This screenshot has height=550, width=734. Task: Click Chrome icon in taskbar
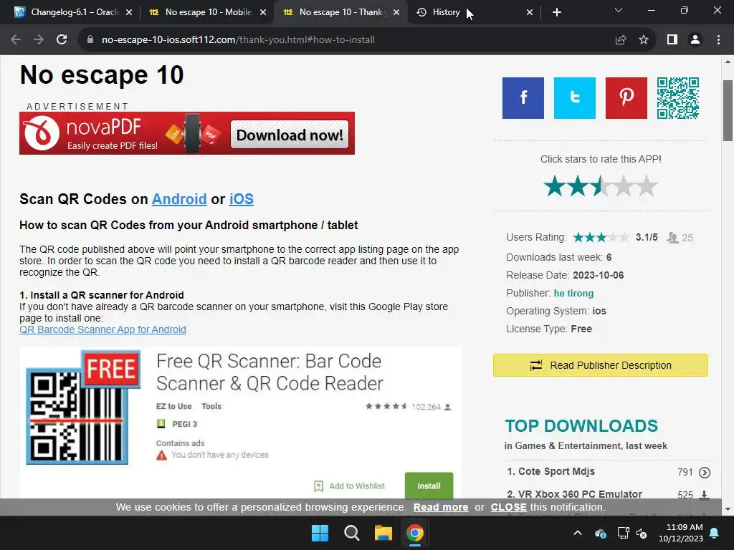pyautogui.click(x=415, y=533)
